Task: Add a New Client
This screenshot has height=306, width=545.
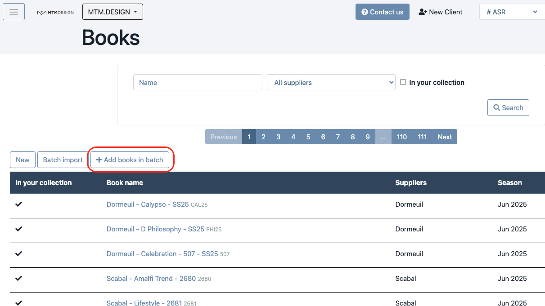Action: pyautogui.click(x=441, y=12)
